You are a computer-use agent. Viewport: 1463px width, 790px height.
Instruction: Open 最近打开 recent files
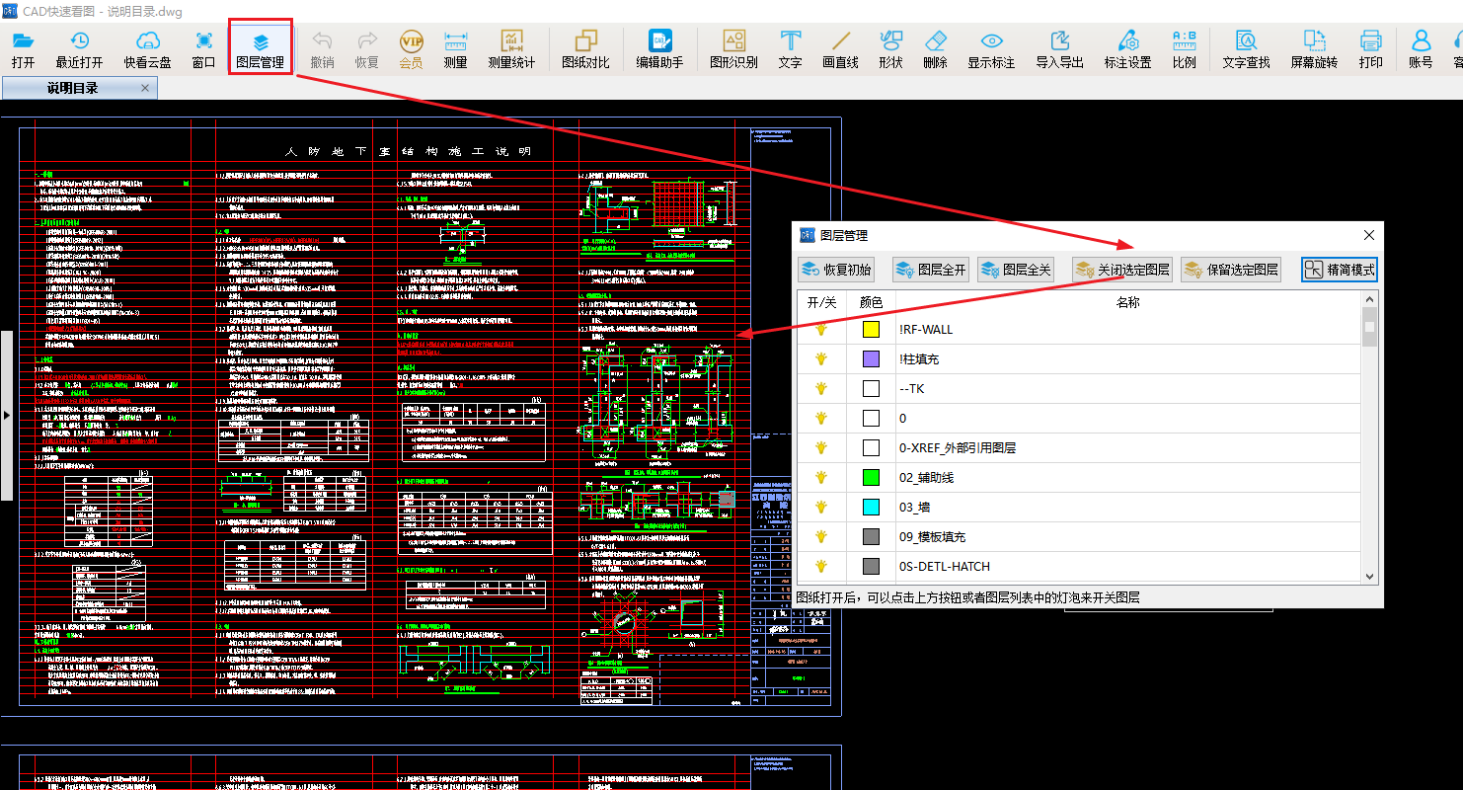pos(79,49)
